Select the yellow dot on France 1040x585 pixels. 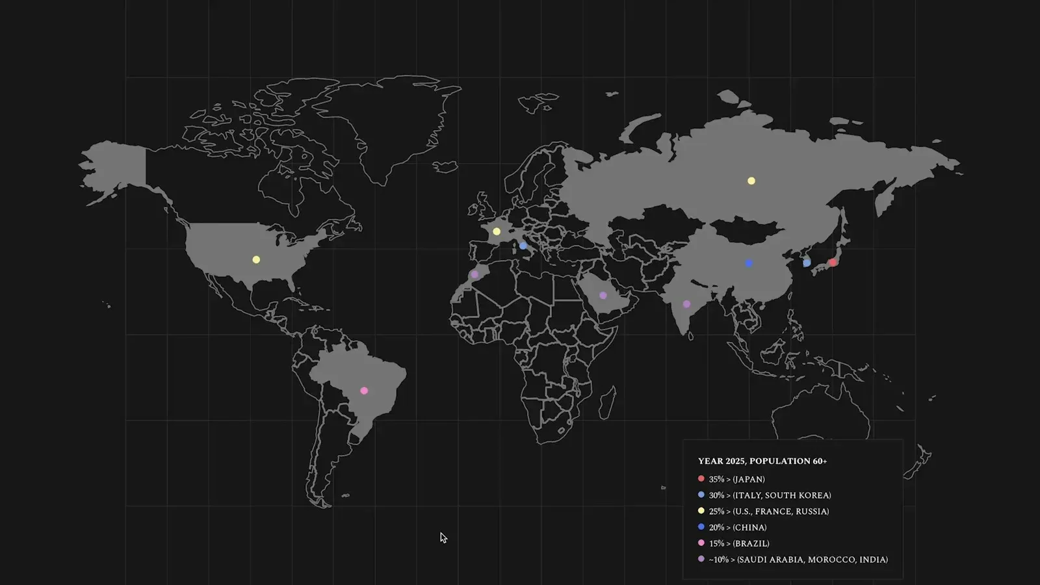pos(497,231)
